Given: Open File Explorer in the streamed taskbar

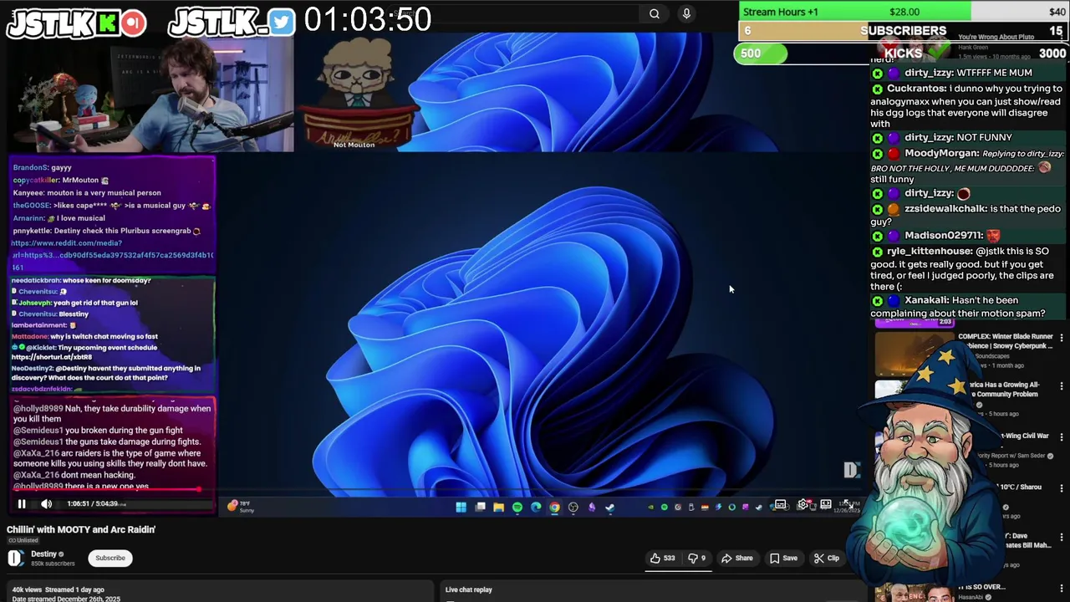Looking at the screenshot, I should pos(498,507).
